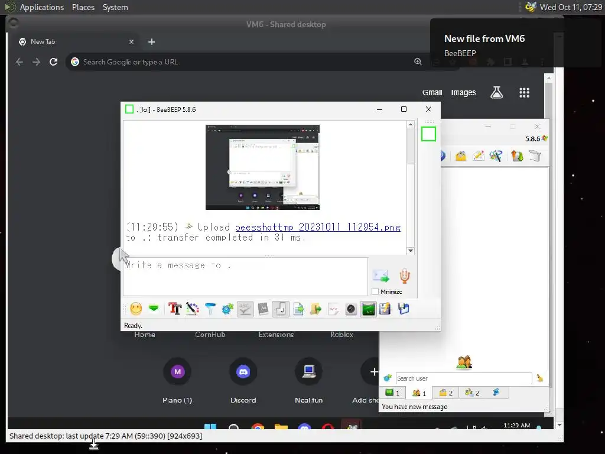The image size is (605, 454).
Task: Click the send file document icon
Action: 298,309
